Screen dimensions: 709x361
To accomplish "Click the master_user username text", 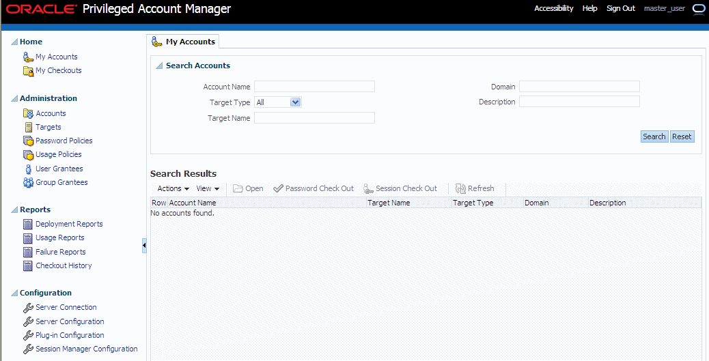I will coord(664,9).
